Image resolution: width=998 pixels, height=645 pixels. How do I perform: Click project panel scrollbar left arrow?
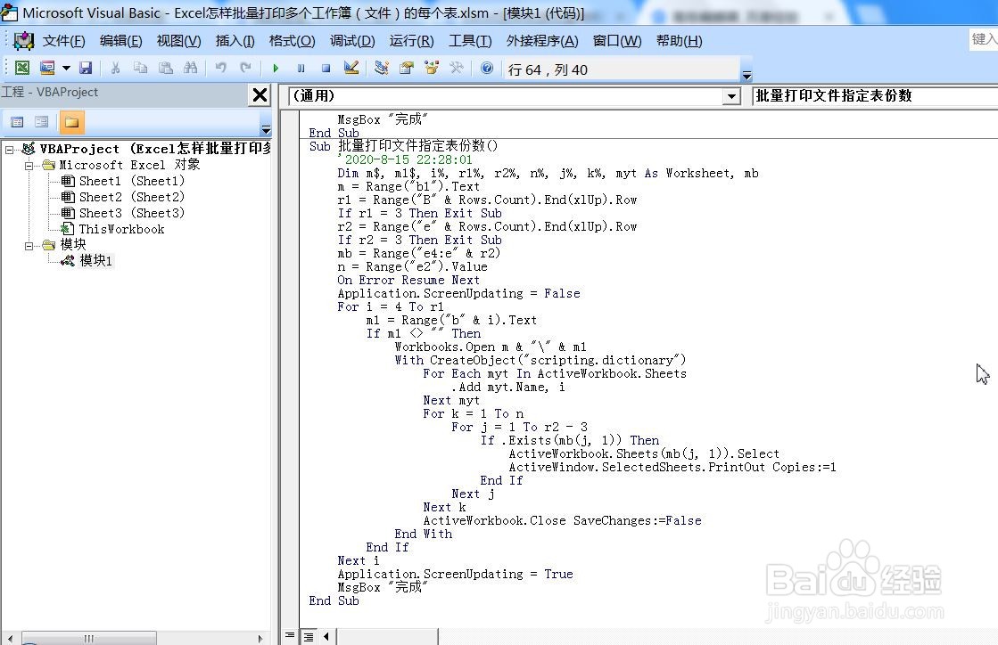[x=10, y=638]
